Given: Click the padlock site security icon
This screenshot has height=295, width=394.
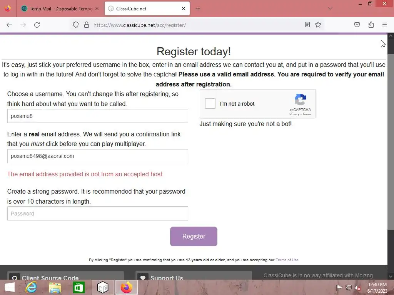Looking at the screenshot, I should 87,25.
